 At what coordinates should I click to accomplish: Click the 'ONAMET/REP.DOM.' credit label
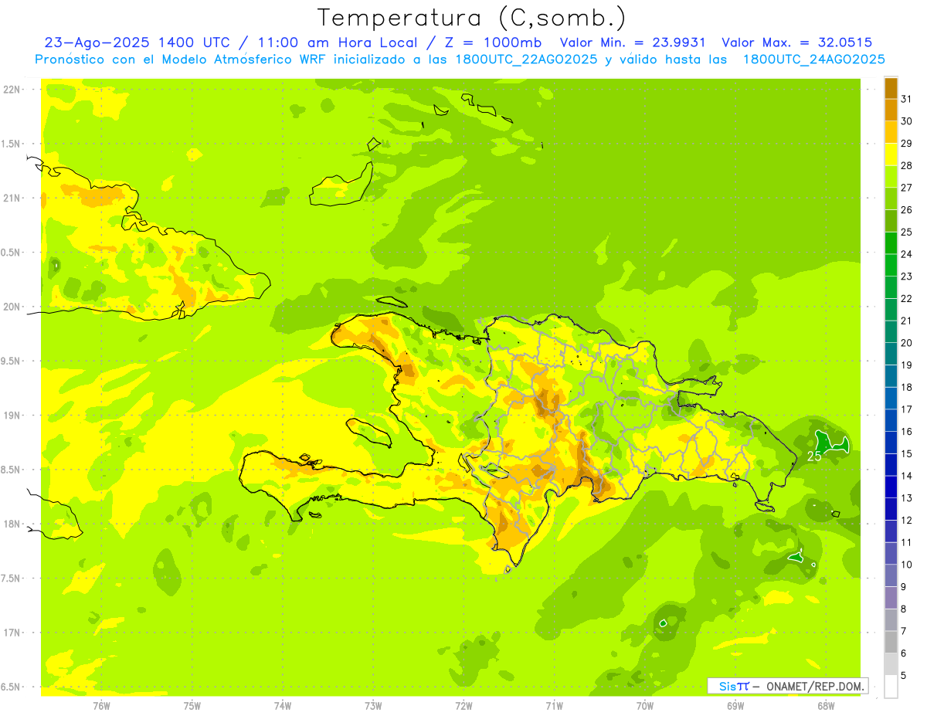814,686
